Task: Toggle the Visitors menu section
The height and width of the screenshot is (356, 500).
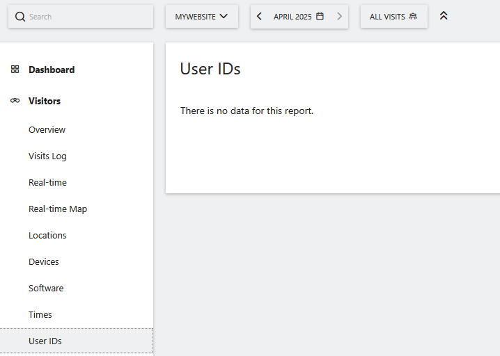Action: click(x=45, y=101)
